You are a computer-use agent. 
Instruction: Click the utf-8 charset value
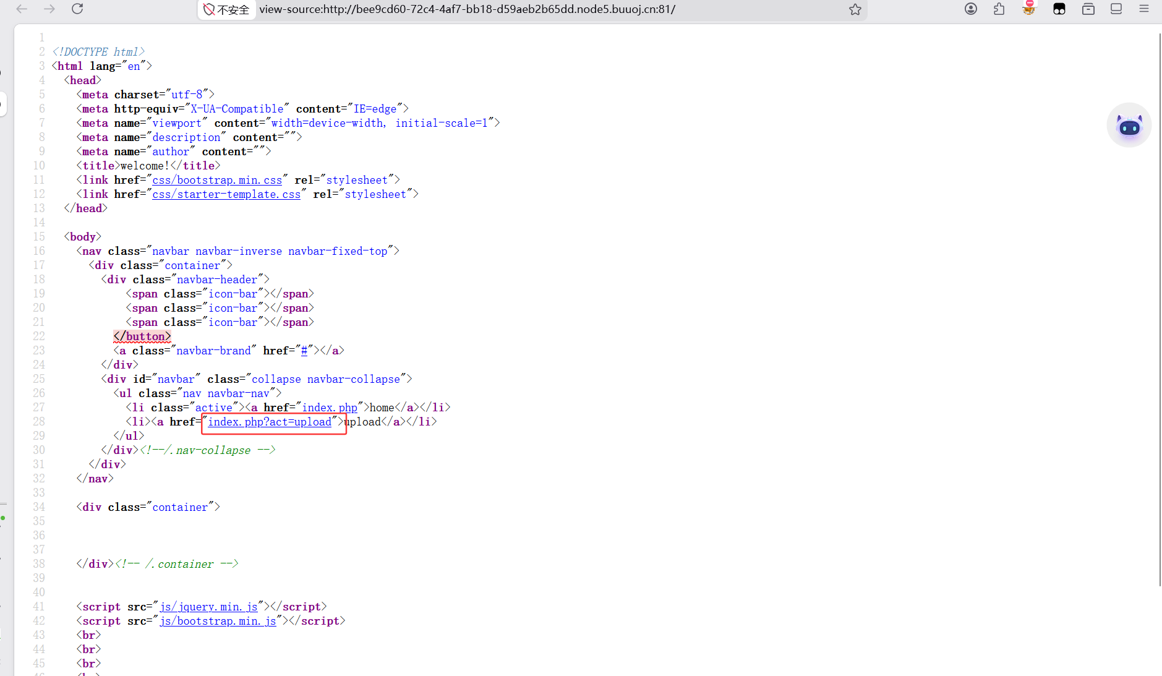tap(187, 95)
